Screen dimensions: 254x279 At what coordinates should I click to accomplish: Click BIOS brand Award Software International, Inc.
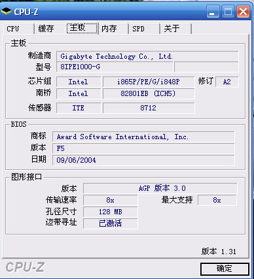click(143, 137)
